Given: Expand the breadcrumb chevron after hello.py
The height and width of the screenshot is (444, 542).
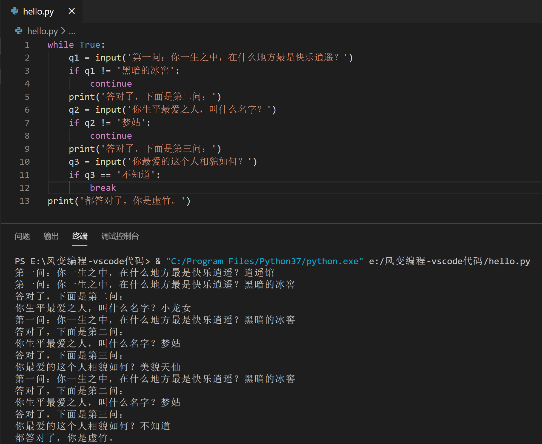Looking at the screenshot, I should [x=64, y=31].
